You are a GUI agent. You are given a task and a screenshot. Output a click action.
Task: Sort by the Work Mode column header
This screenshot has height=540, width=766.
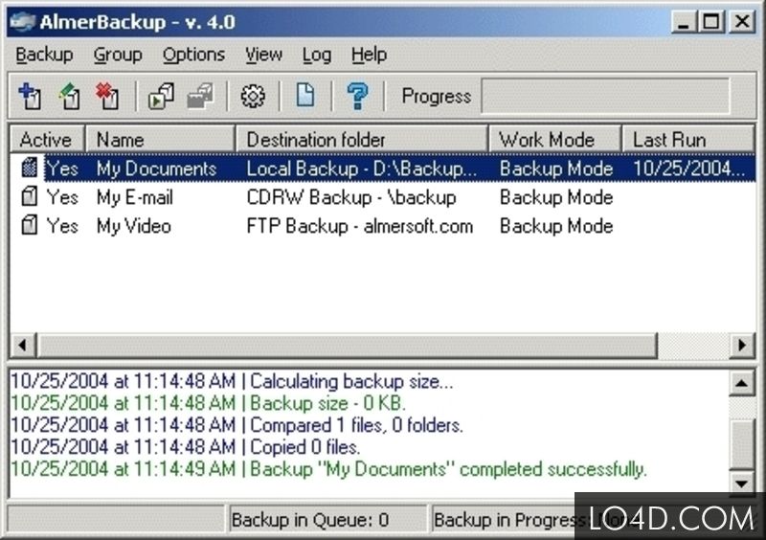(555, 139)
